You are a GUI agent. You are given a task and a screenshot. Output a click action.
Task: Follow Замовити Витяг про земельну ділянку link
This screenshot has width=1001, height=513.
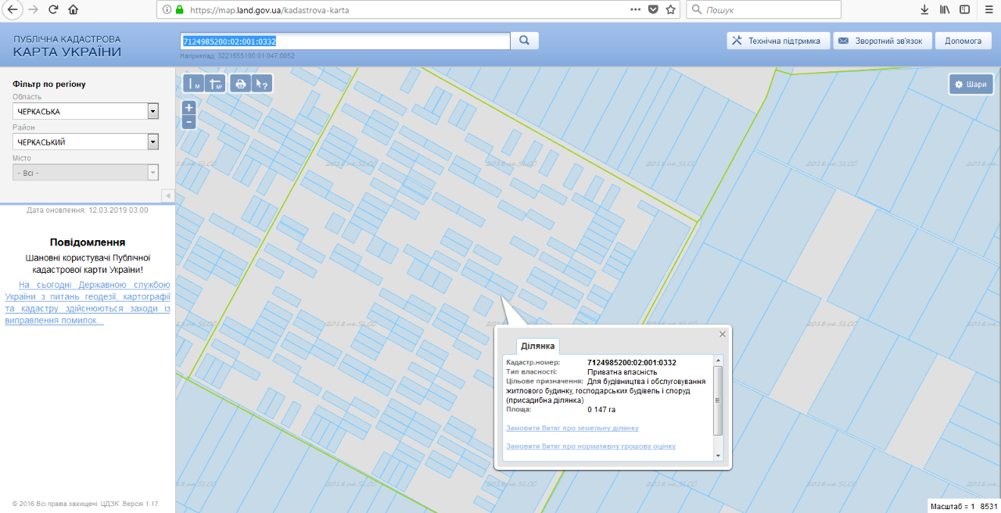[572, 428]
